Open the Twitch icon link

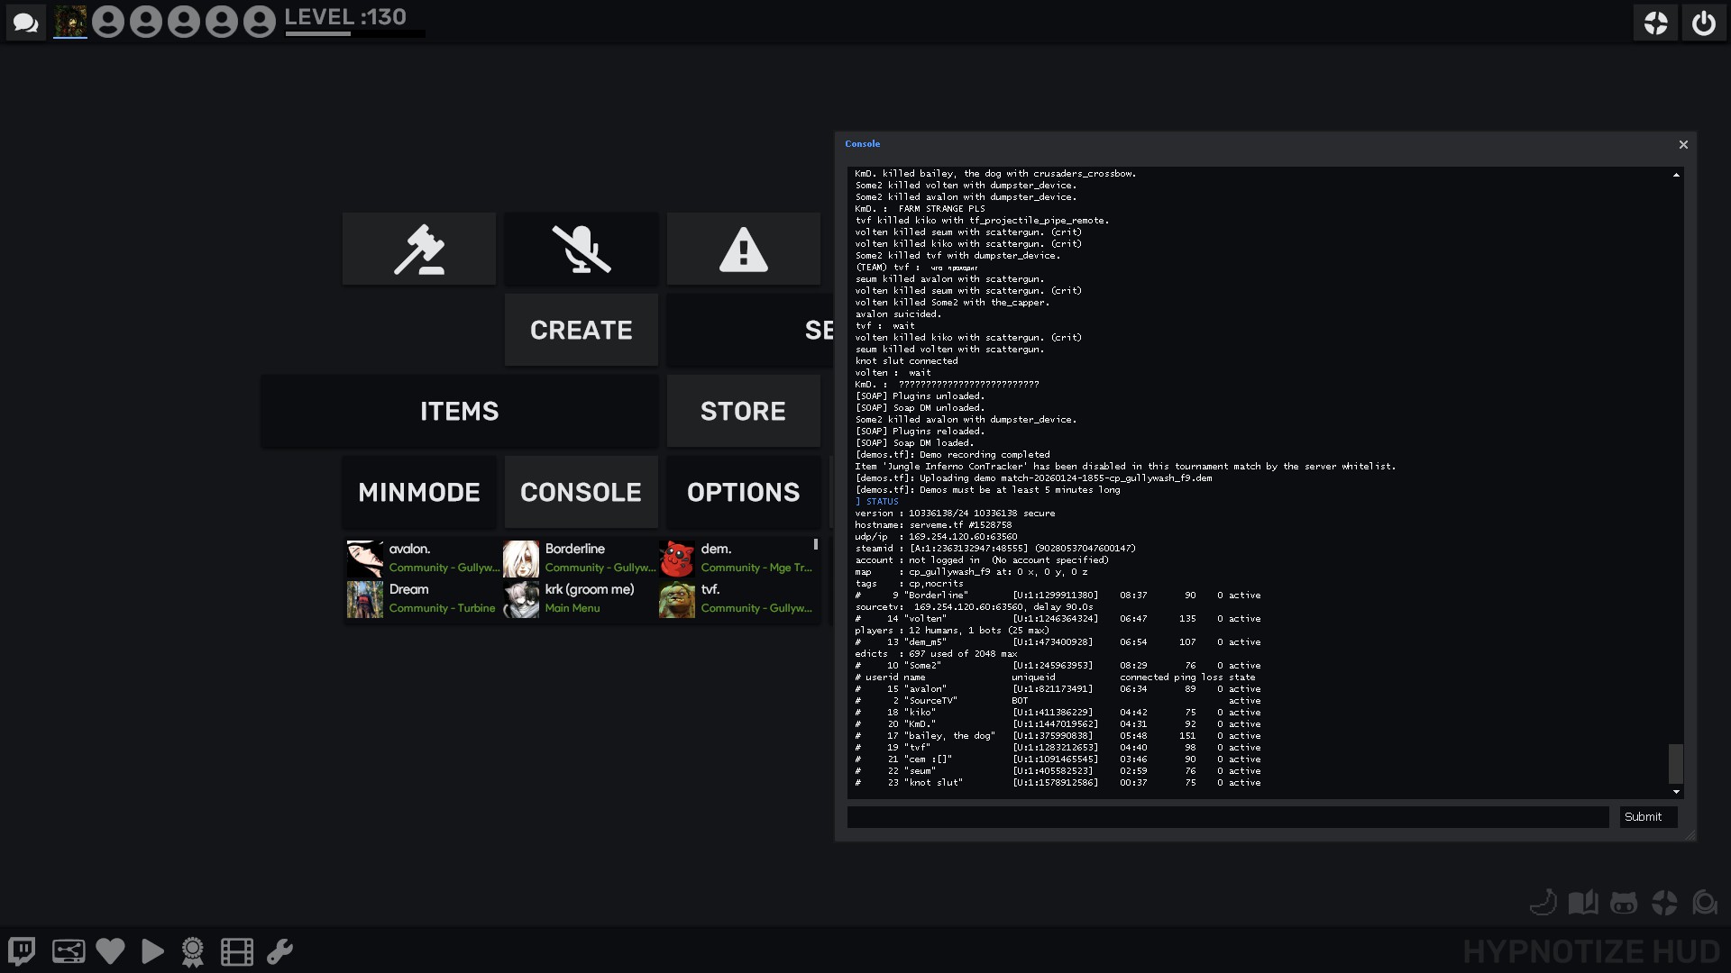[22, 951]
